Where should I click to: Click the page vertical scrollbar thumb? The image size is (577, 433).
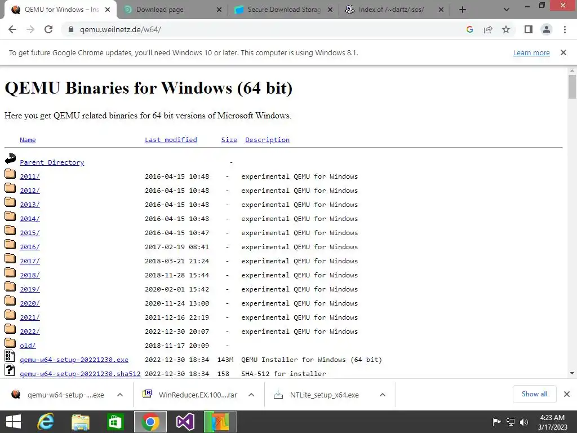572,87
